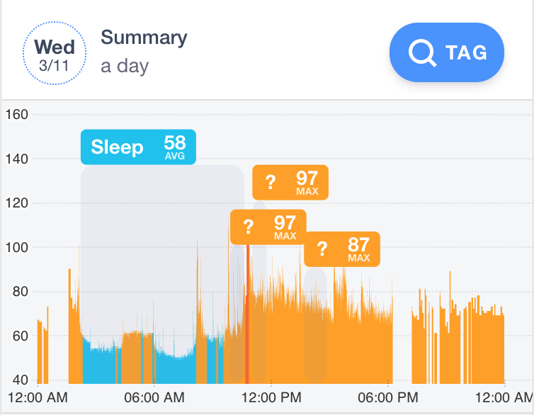Click the 12:00 PM time axis label
The width and height of the screenshot is (534, 415).
pyautogui.click(x=271, y=397)
